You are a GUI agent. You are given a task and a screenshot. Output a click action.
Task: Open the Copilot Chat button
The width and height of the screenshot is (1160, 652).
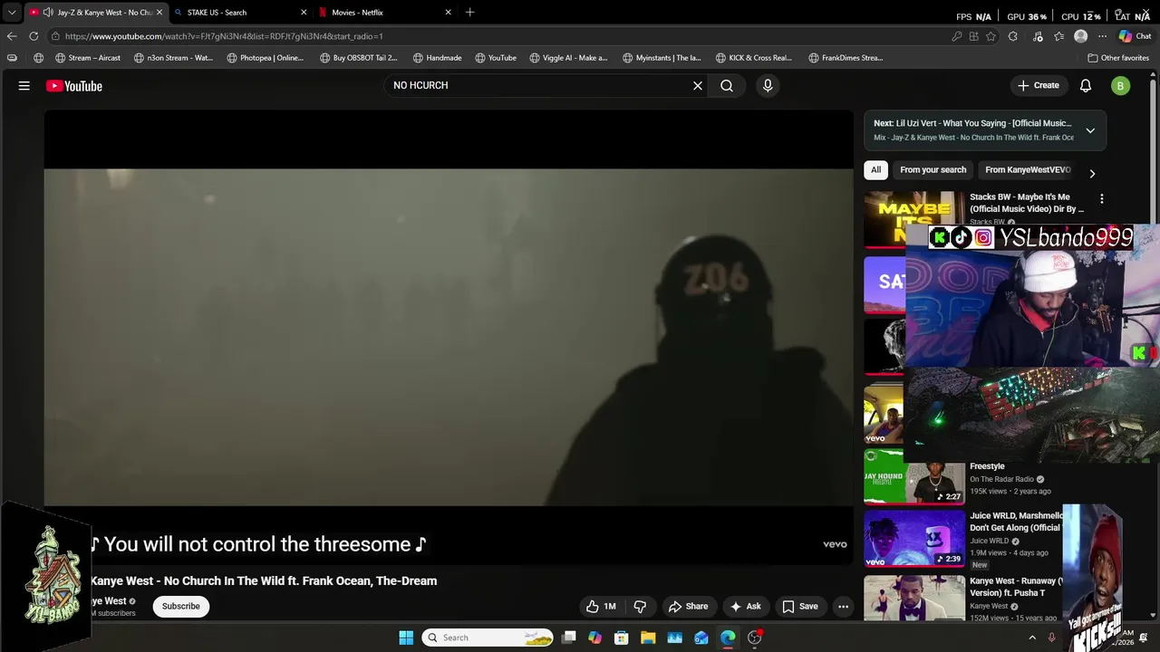pyautogui.click(x=1135, y=36)
